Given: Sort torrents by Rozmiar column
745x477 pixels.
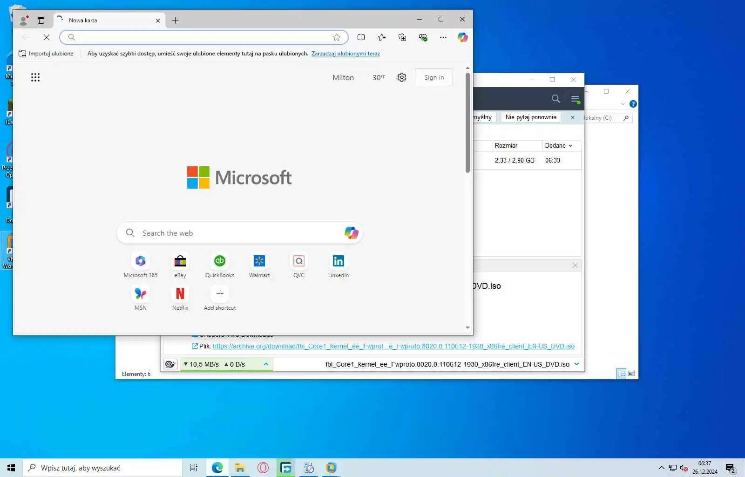Looking at the screenshot, I should tap(517, 146).
